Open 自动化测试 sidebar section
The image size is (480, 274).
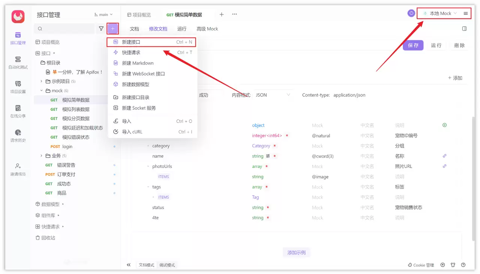pyautogui.click(x=18, y=63)
